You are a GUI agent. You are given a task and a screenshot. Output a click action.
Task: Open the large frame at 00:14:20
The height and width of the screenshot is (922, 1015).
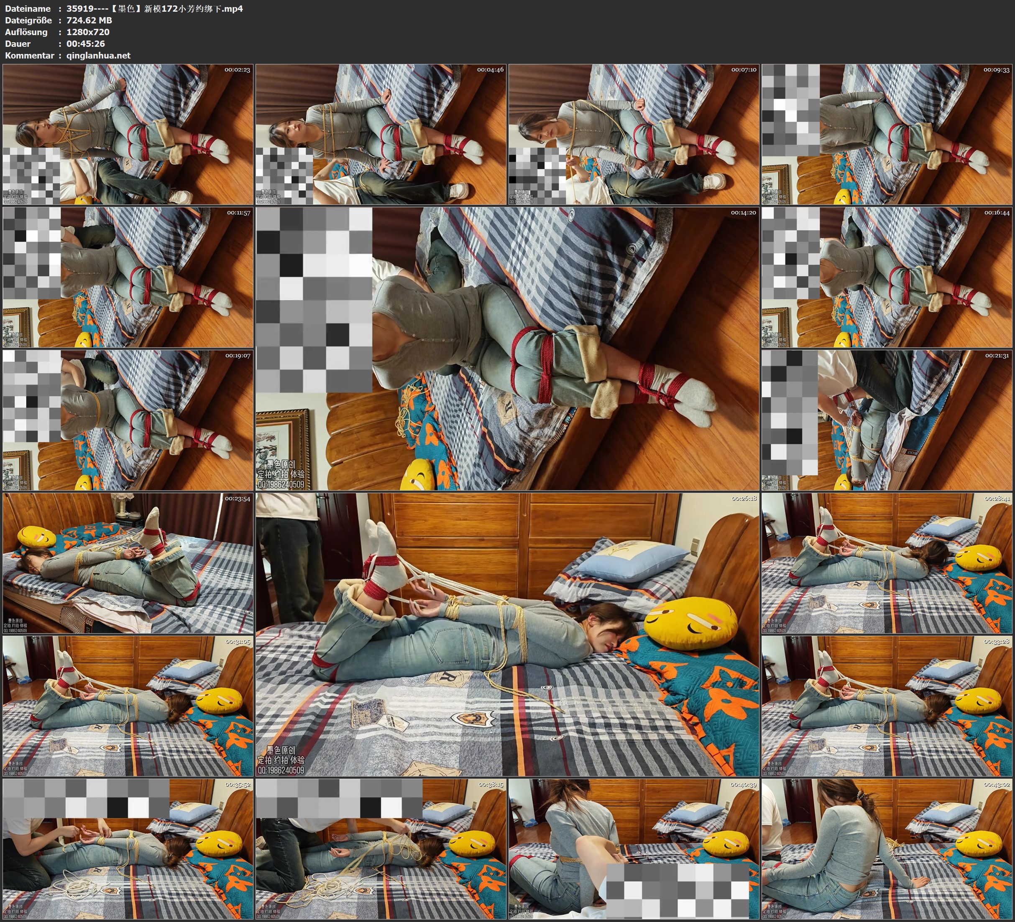(x=508, y=349)
